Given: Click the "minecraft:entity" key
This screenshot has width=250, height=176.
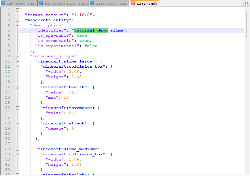Looking at the screenshot, I should click(48, 20).
